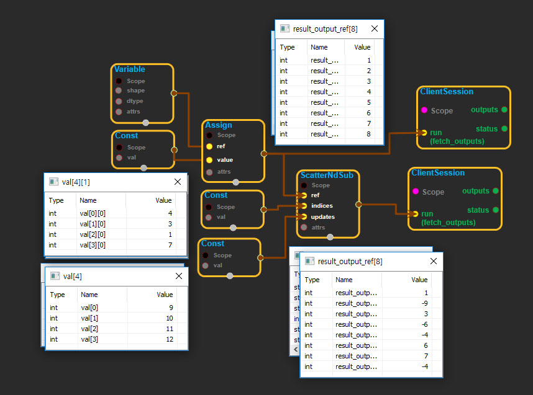
Task: Click the attrs port on Assign node
Action: pyautogui.click(x=209, y=172)
